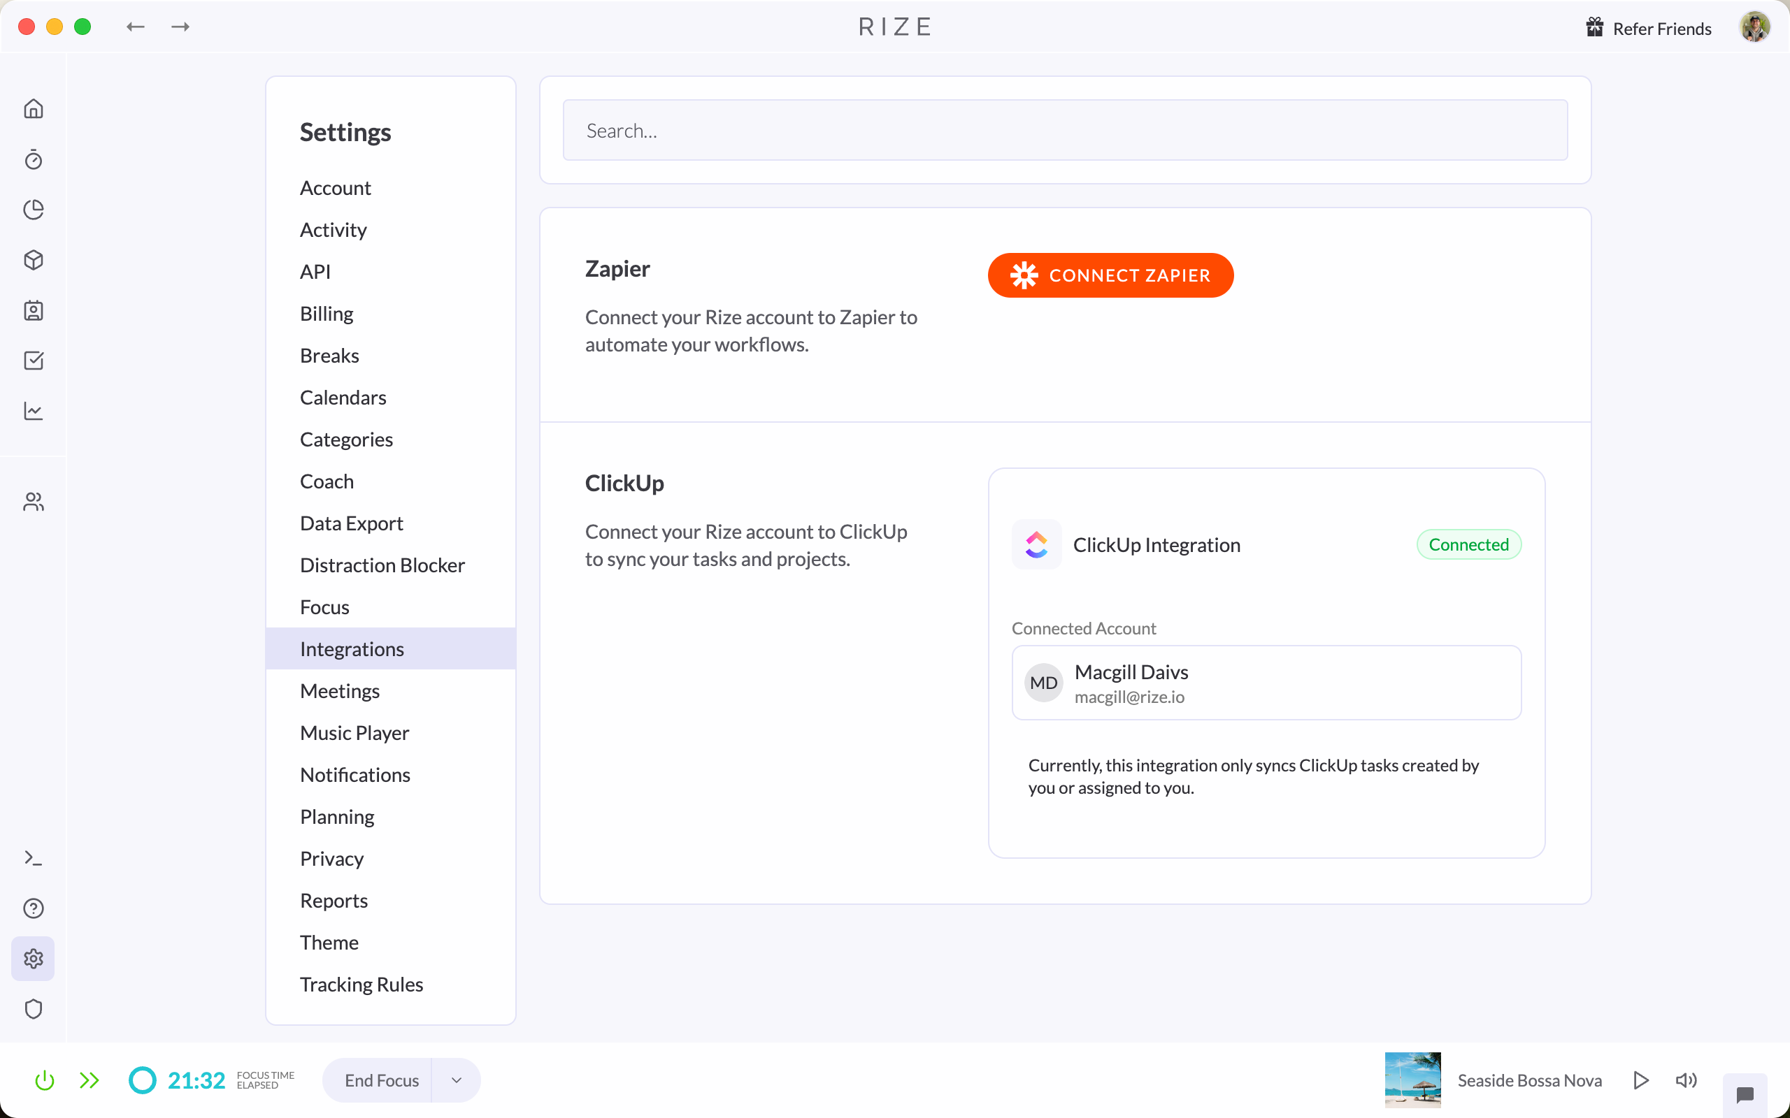1790x1118 pixels.
Task: Toggle tracking with the green power icon
Action: 44,1080
